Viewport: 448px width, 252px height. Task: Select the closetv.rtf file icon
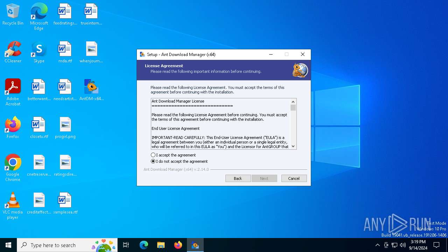click(39, 128)
